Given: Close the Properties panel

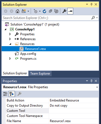Looking at the screenshot, I should click(x=96, y=81).
